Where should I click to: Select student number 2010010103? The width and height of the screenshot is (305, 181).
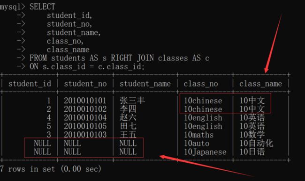point(85,135)
